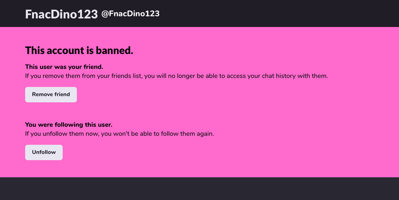The height and width of the screenshot is (200, 399).
Task: Click the Remove friend button
Action: click(51, 95)
